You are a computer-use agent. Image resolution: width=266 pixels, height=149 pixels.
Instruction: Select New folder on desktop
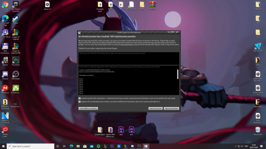(258, 103)
